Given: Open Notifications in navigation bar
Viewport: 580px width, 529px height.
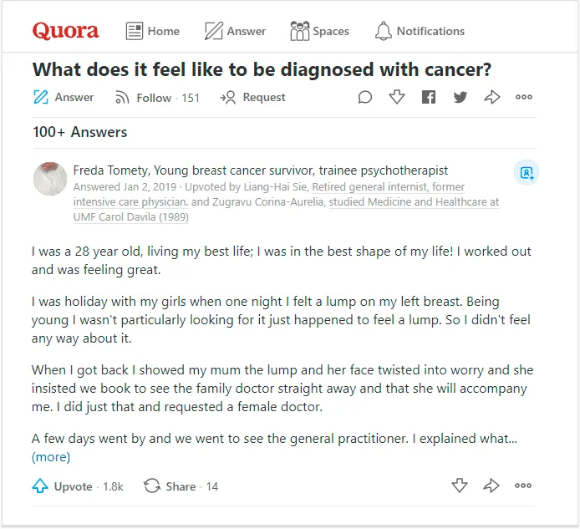Looking at the screenshot, I should (x=420, y=31).
